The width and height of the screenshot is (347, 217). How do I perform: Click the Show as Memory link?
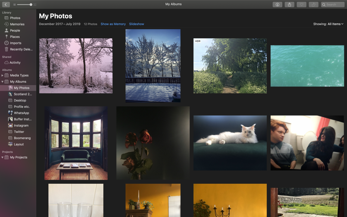(113, 24)
